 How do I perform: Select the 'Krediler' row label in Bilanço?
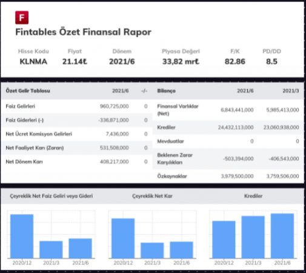(x=166, y=127)
